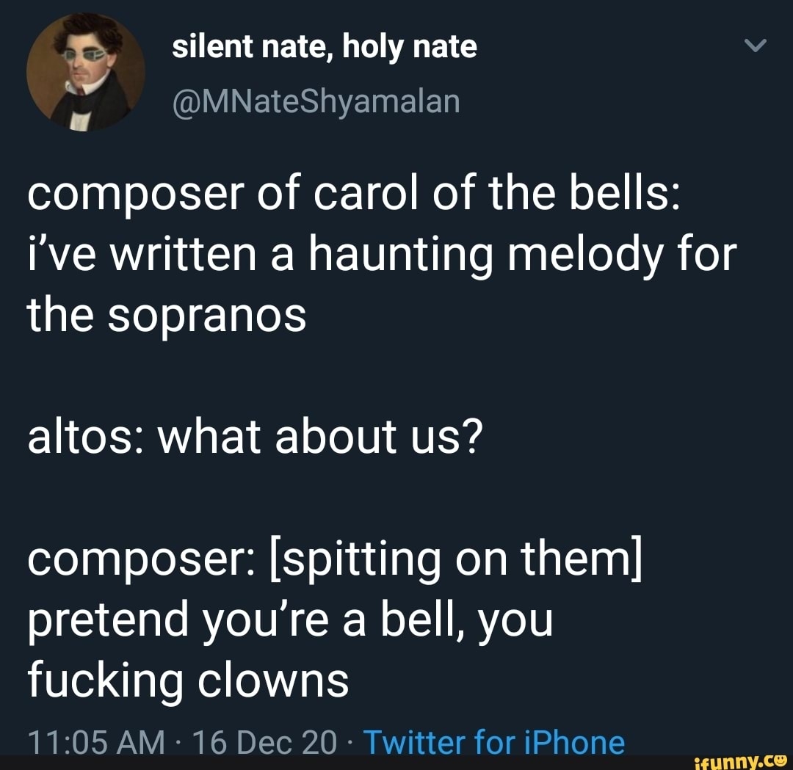Click the "composer of carol of the bells:" line
Screen dimensions: 793x770
(353, 195)
